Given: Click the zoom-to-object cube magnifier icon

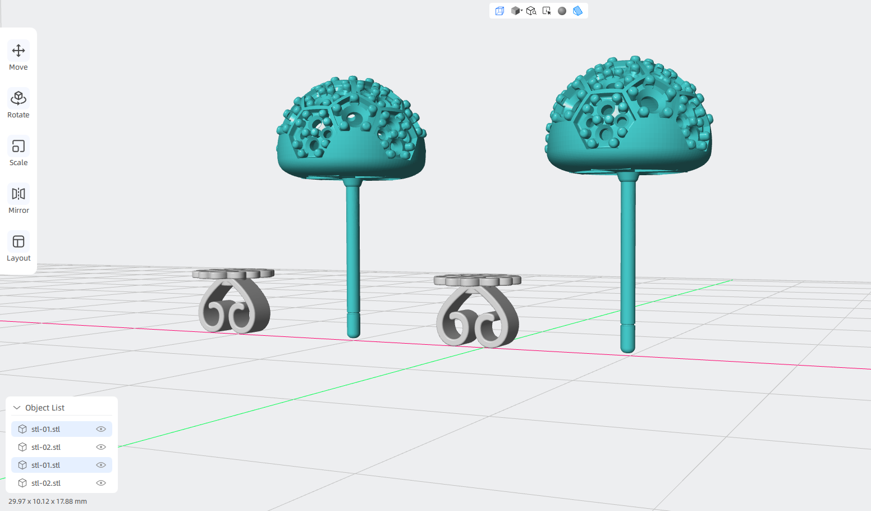Looking at the screenshot, I should 531,11.
